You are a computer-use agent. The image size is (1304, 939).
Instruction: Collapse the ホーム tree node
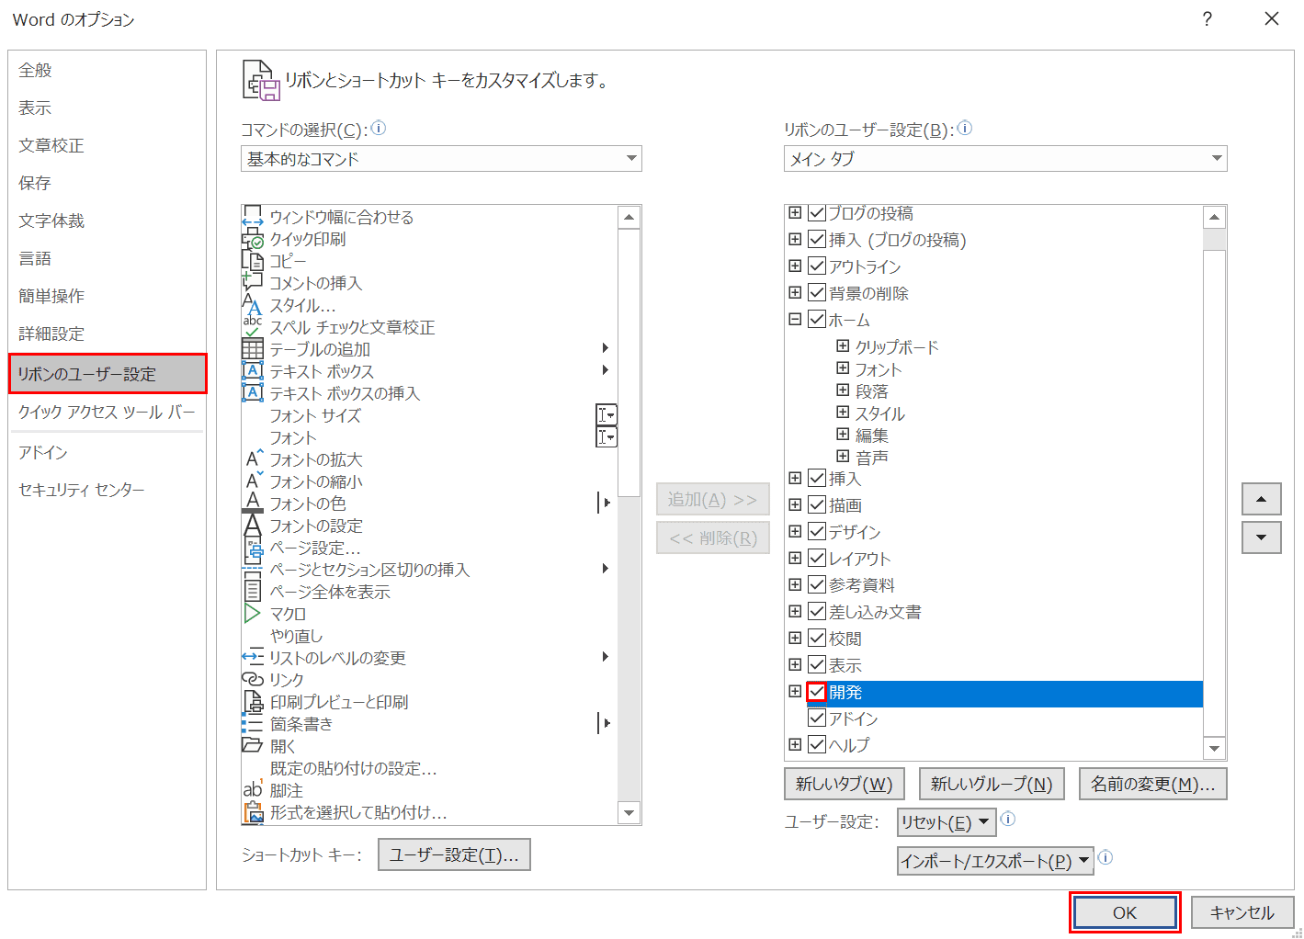pyautogui.click(x=795, y=320)
